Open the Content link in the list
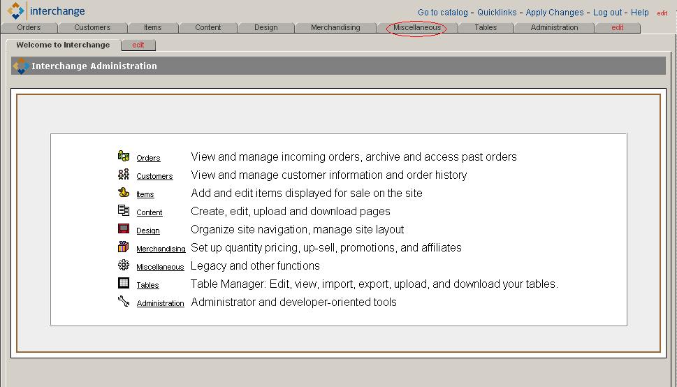This screenshot has height=387, width=677. coord(150,212)
